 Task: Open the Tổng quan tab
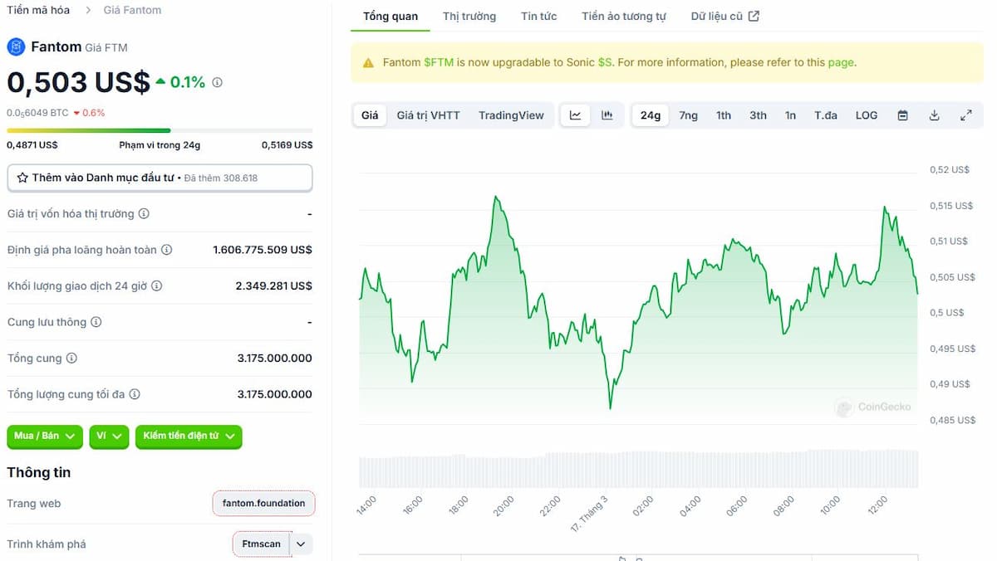click(x=390, y=17)
